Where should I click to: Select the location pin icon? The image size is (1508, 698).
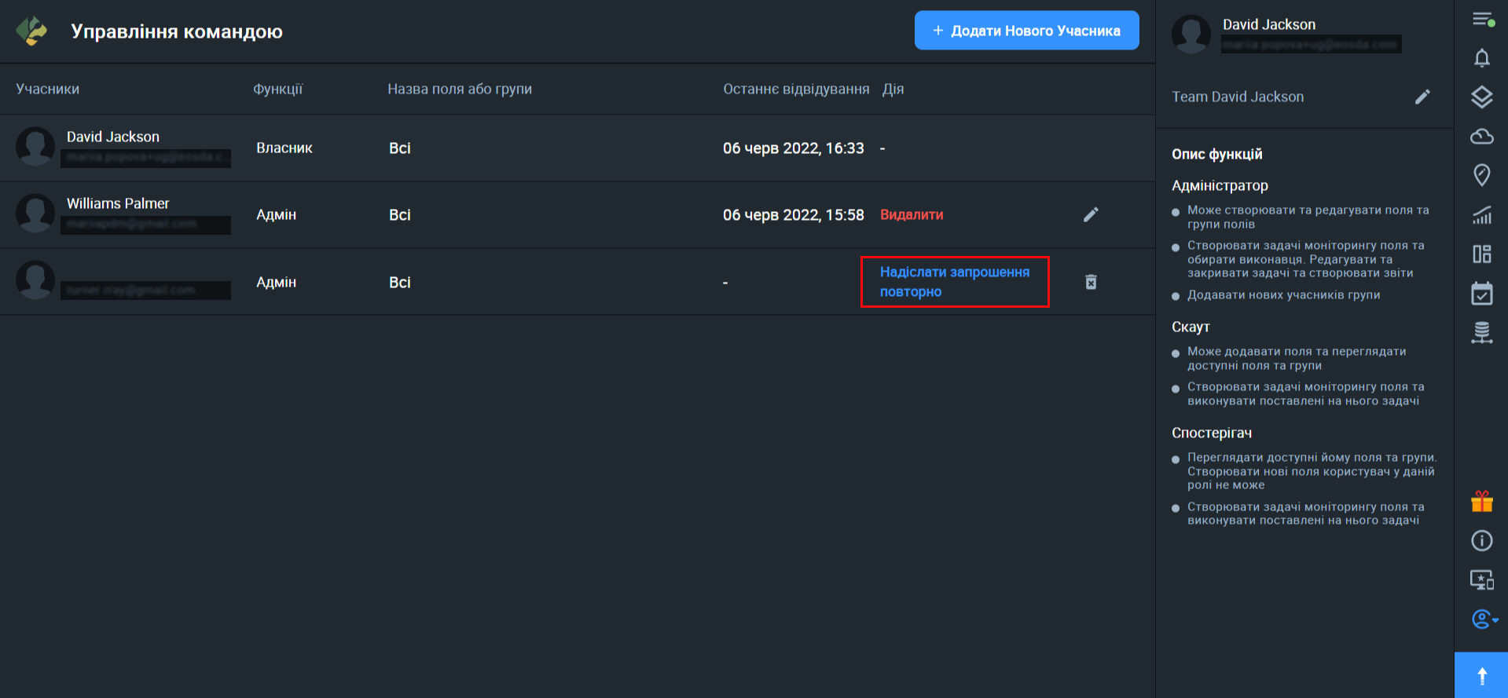click(x=1481, y=175)
